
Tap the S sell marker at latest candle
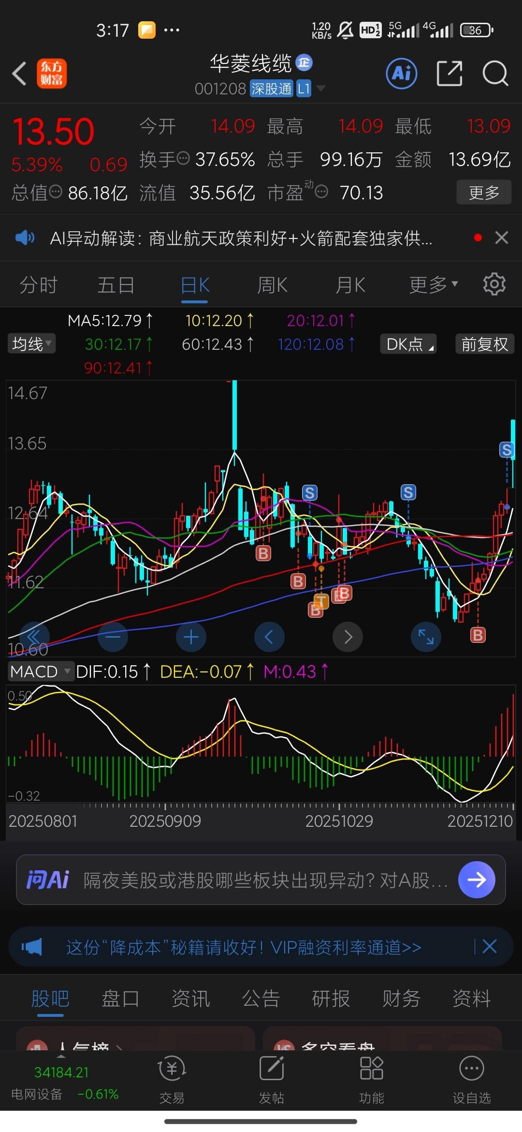507,450
